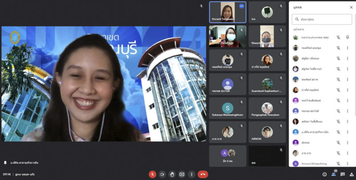Open the chat with everyone icon
This screenshot has width=356, height=180.
click(x=343, y=174)
